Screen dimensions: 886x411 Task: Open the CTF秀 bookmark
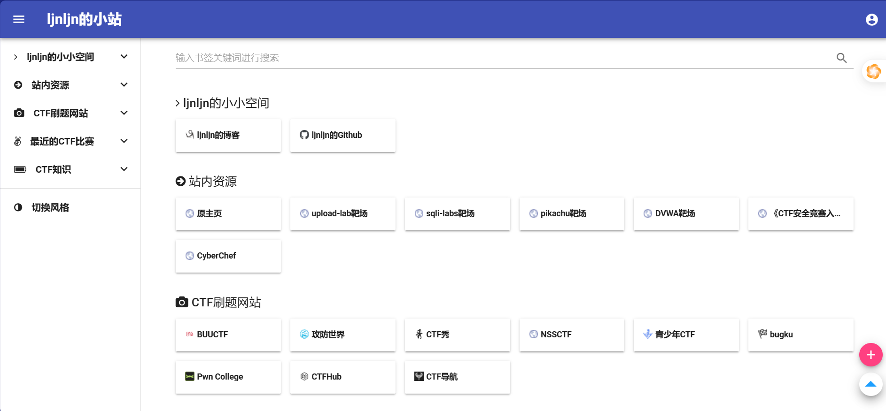click(x=458, y=335)
